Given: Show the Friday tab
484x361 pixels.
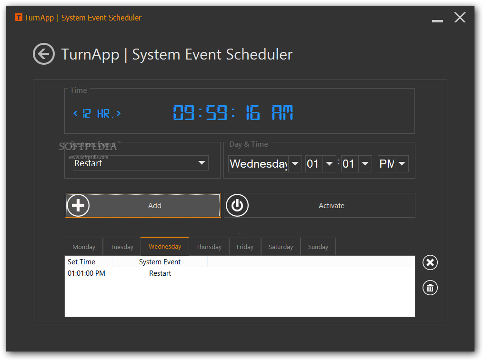Looking at the screenshot, I should point(245,247).
